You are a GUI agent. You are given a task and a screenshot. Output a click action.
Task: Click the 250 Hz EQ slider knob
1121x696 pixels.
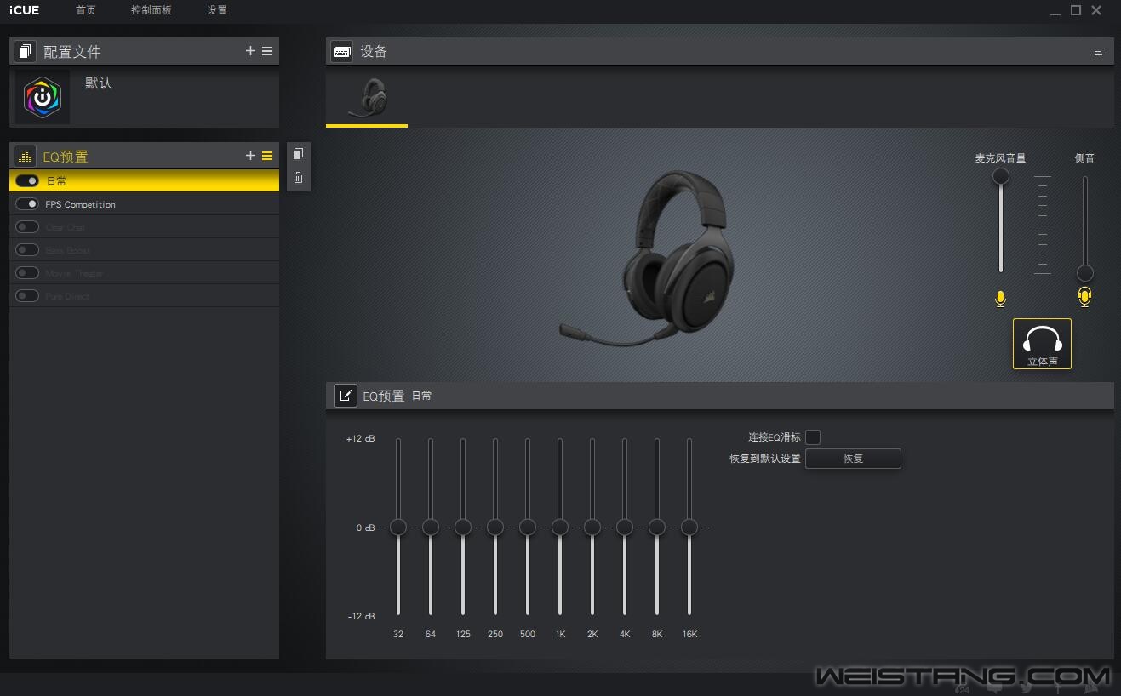495,528
